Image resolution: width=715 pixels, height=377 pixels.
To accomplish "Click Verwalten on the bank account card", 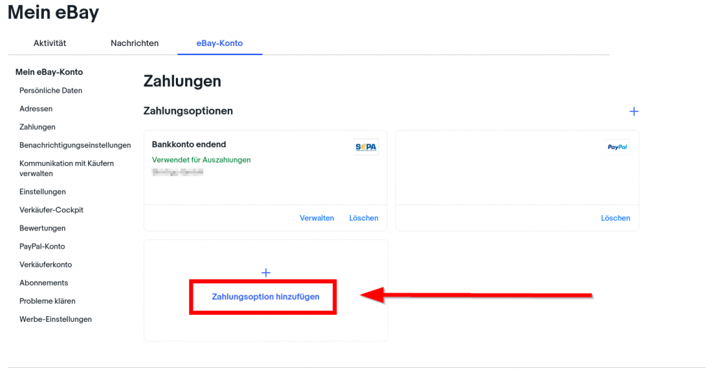I will (x=316, y=218).
